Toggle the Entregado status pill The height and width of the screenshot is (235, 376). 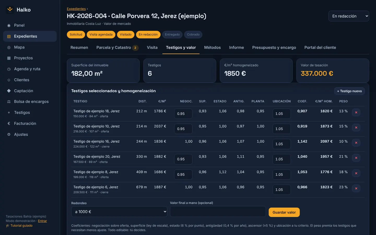click(x=172, y=34)
